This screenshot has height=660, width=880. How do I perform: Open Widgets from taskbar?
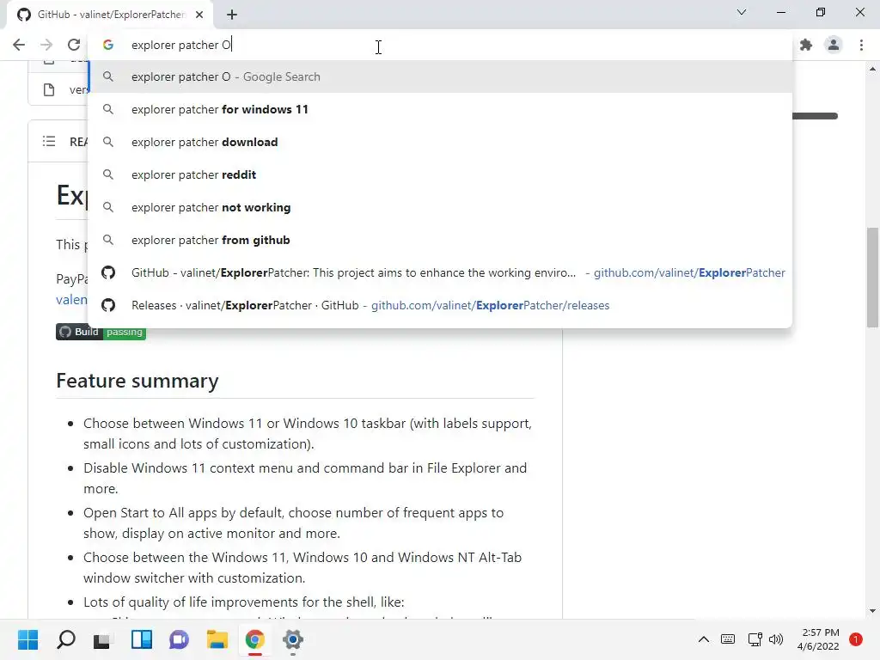coord(142,639)
